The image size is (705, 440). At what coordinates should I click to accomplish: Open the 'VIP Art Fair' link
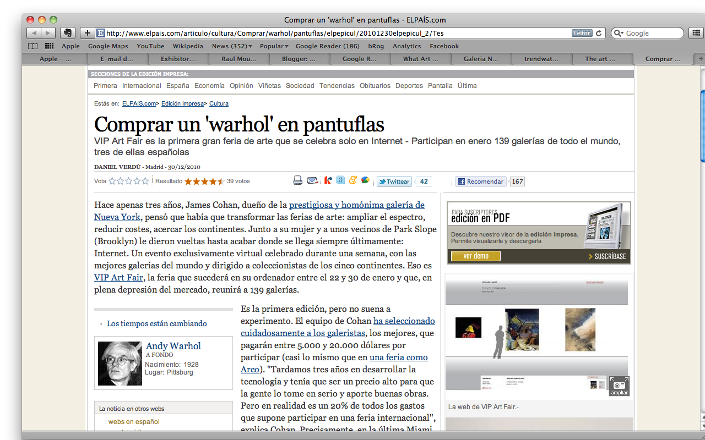118,278
